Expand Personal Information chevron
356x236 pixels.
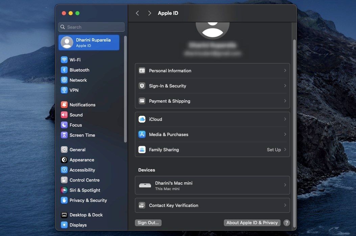tap(285, 71)
